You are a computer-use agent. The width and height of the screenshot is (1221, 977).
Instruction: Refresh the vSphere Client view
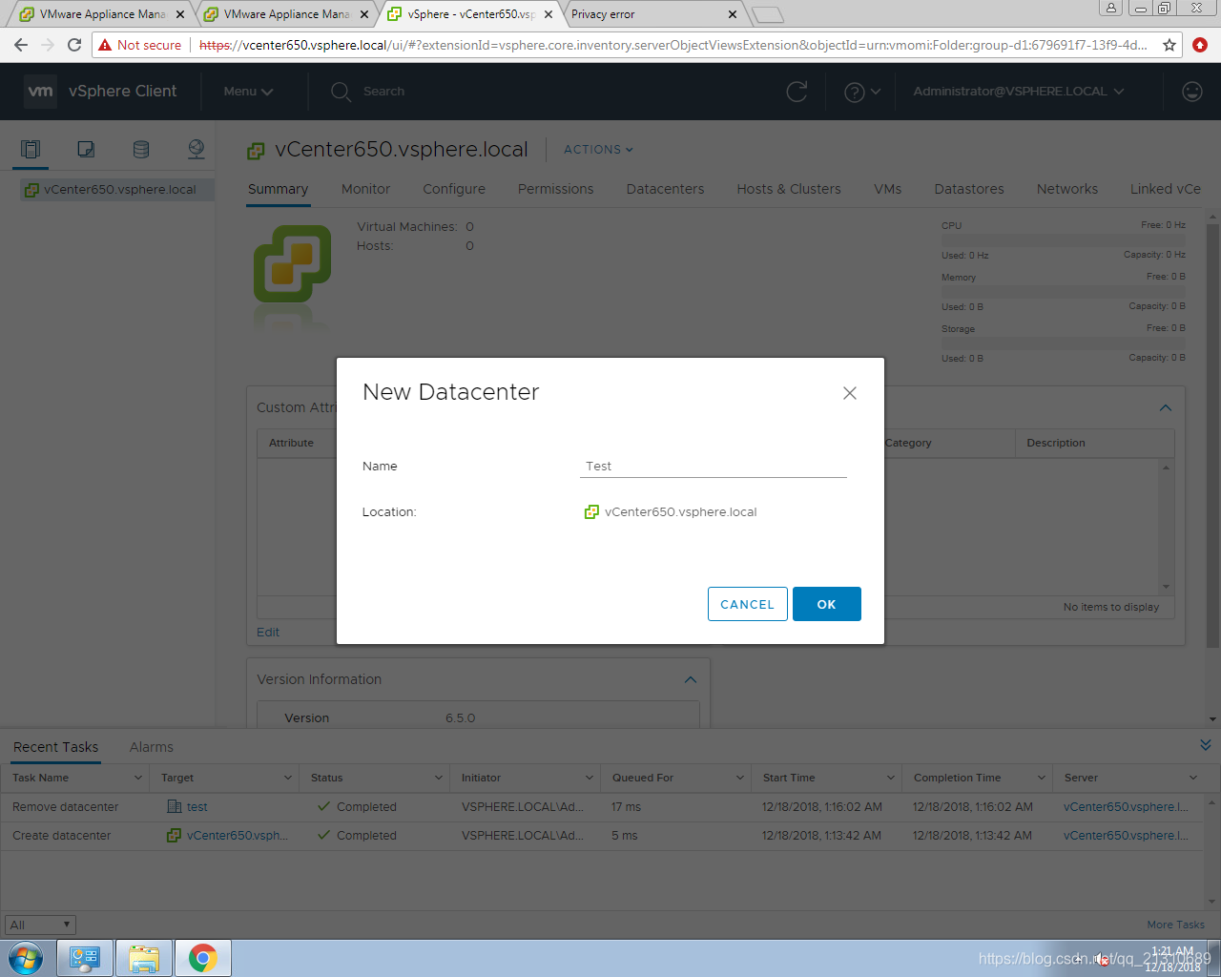[797, 92]
